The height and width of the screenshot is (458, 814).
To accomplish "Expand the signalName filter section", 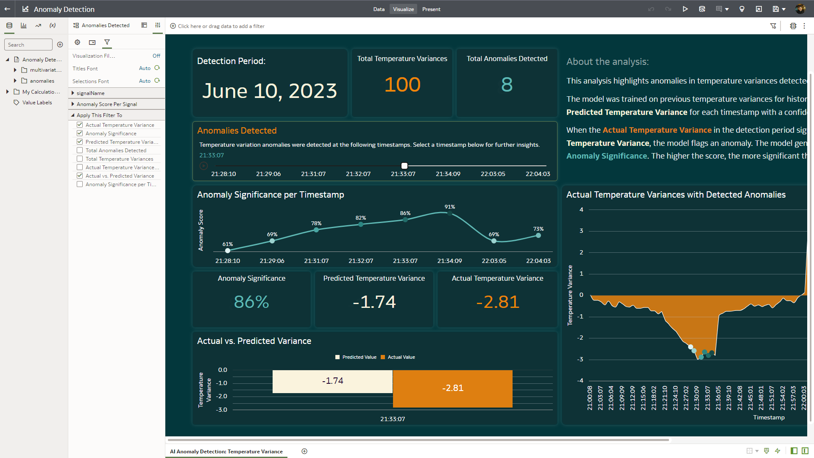I will tap(74, 93).
